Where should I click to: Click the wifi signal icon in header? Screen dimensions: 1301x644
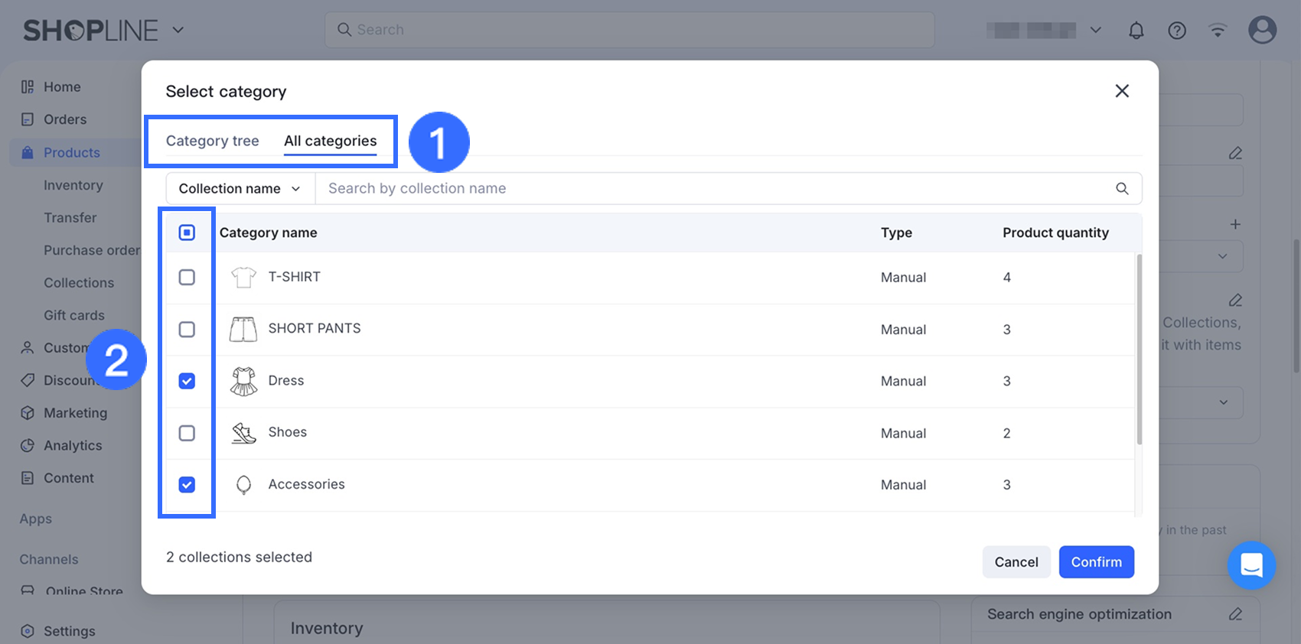click(1218, 31)
